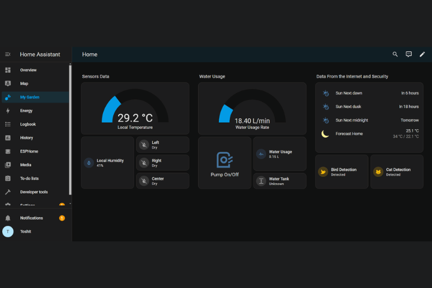Open the Local Temperature gauge card
This screenshot has width=432, height=288.
point(135,108)
